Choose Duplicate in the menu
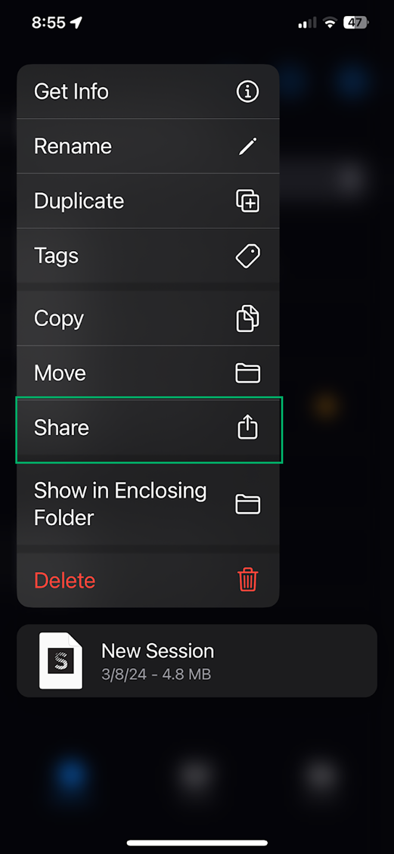This screenshot has height=854, width=394. pos(148,201)
